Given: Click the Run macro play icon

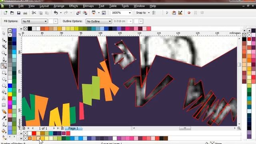Looking at the screenshot, I should (x=167, y=13).
